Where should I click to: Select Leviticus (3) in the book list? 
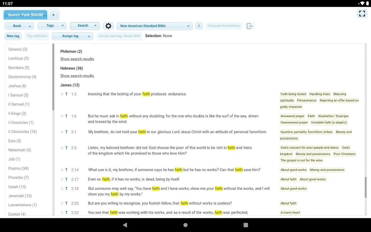[18, 58]
